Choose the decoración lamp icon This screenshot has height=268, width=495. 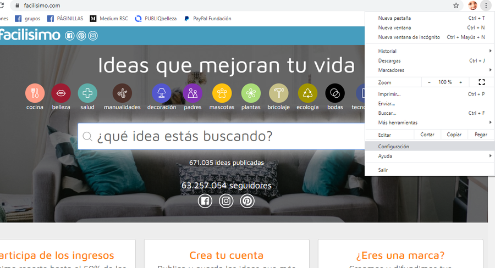[x=162, y=93]
